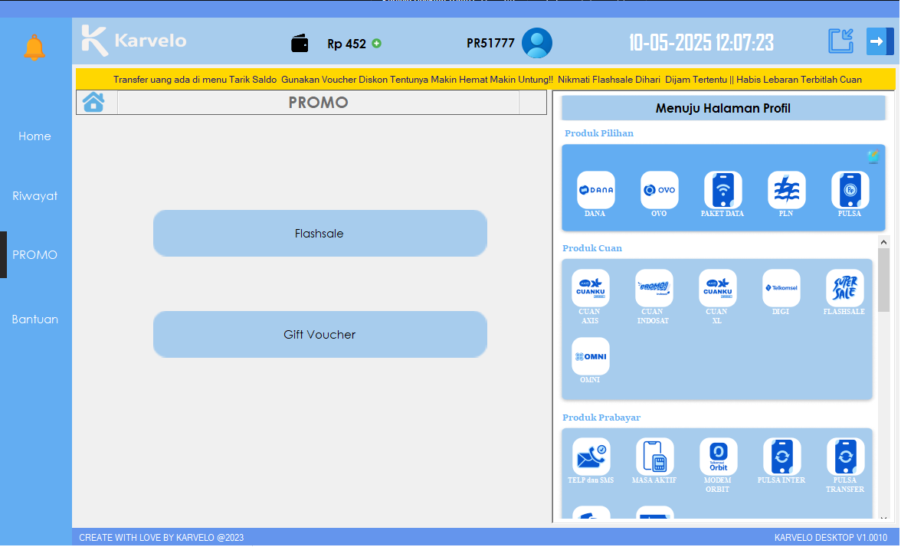The width and height of the screenshot is (901, 547).
Task: Click the scrollbar up arrow in product list
Action: [884, 242]
